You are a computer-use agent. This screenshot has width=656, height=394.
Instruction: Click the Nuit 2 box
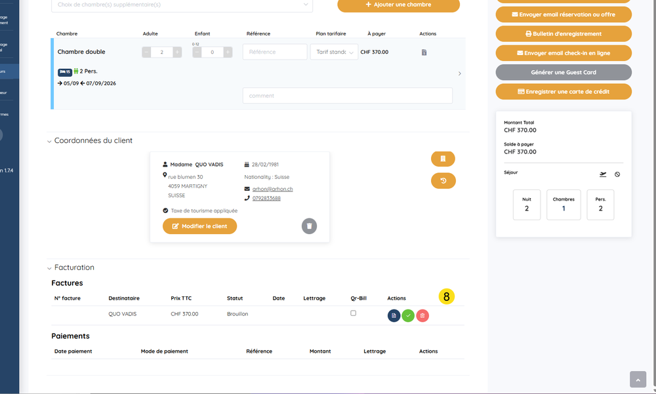coord(527,205)
